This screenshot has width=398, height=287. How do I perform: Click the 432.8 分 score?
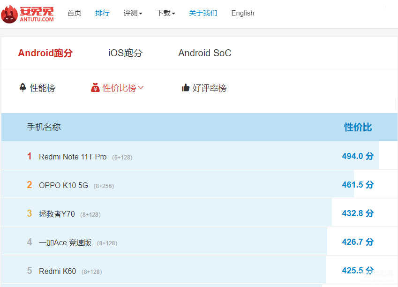[x=358, y=213]
